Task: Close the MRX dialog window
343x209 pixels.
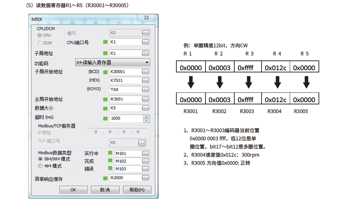Action: tap(147, 18)
